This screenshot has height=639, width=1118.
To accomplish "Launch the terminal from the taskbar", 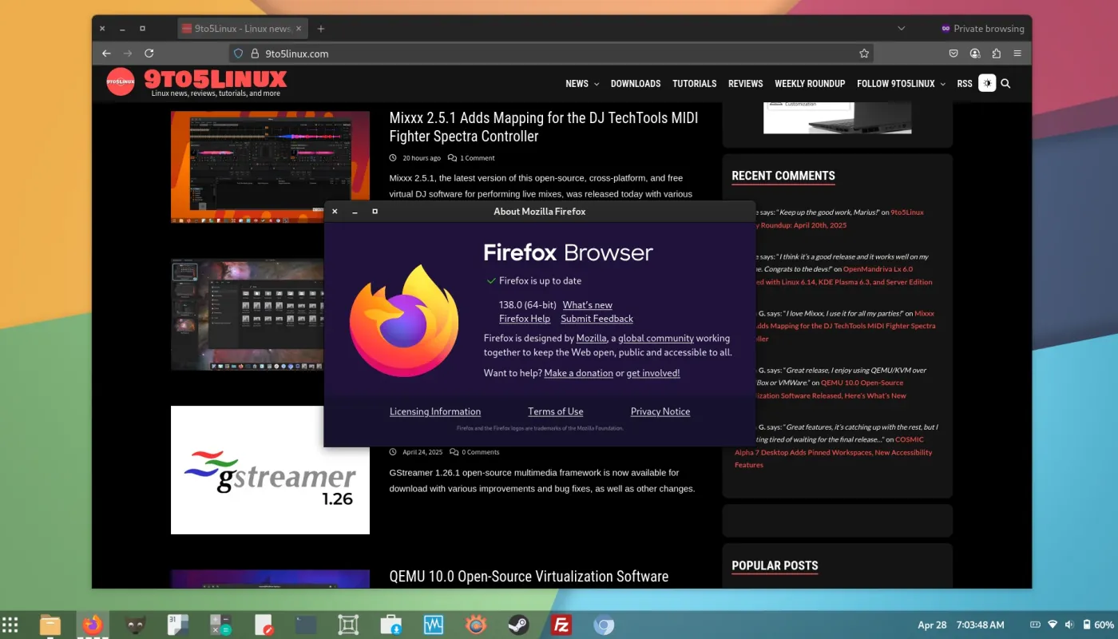I will point(306,625).
